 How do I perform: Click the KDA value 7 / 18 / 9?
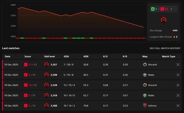click(x=68, y=65)
